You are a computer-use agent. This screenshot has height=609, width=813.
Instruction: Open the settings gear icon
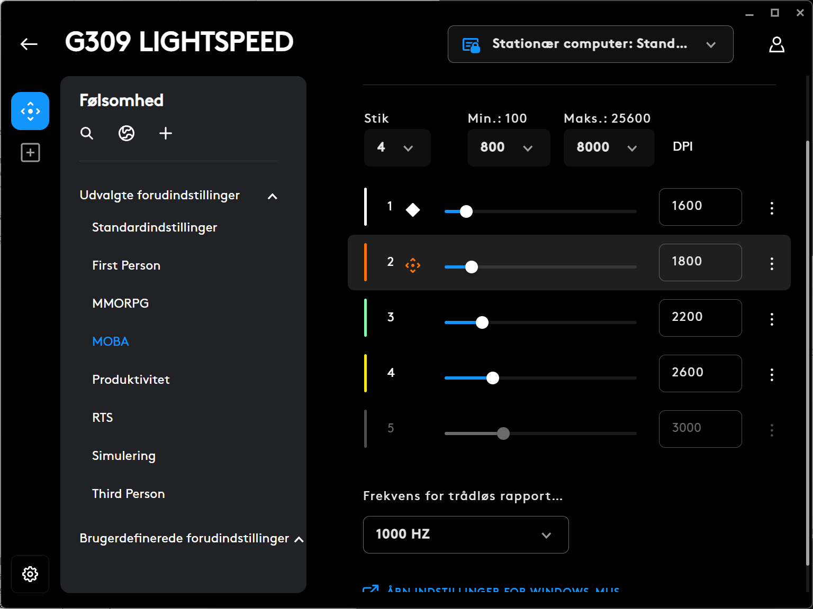tap(30, 574)
